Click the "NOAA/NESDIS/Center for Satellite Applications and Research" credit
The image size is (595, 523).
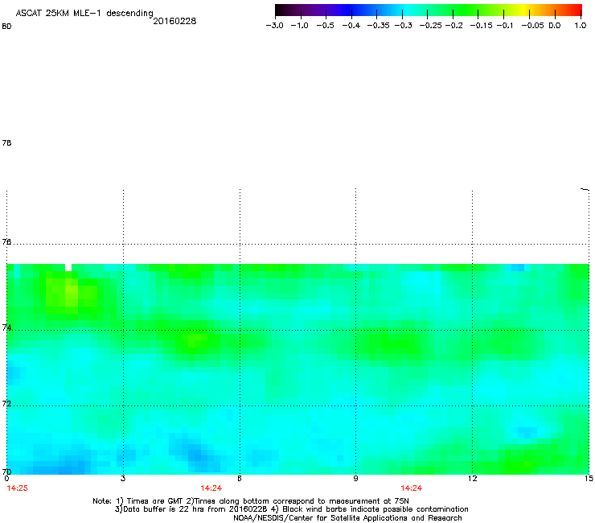pos(347,518)
